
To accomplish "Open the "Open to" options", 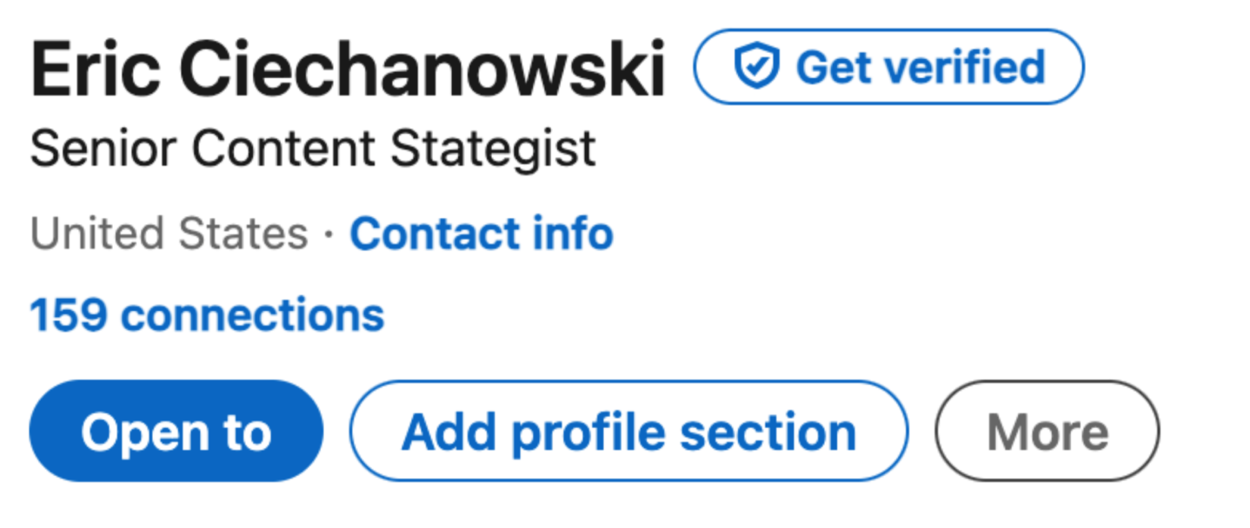I will (176, 431).
